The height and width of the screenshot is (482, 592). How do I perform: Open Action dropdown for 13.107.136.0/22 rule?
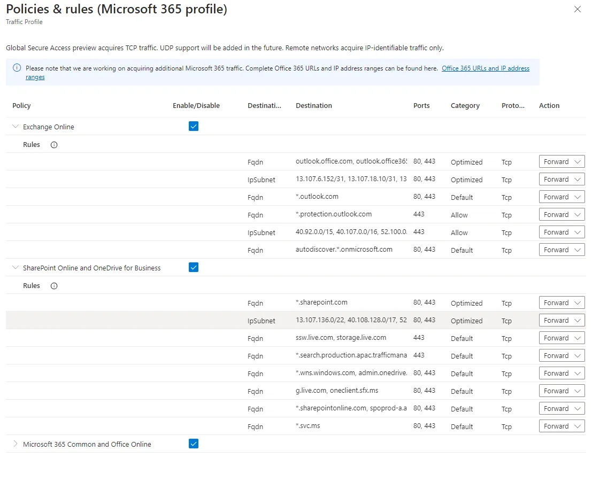click(x=562, y=320)
